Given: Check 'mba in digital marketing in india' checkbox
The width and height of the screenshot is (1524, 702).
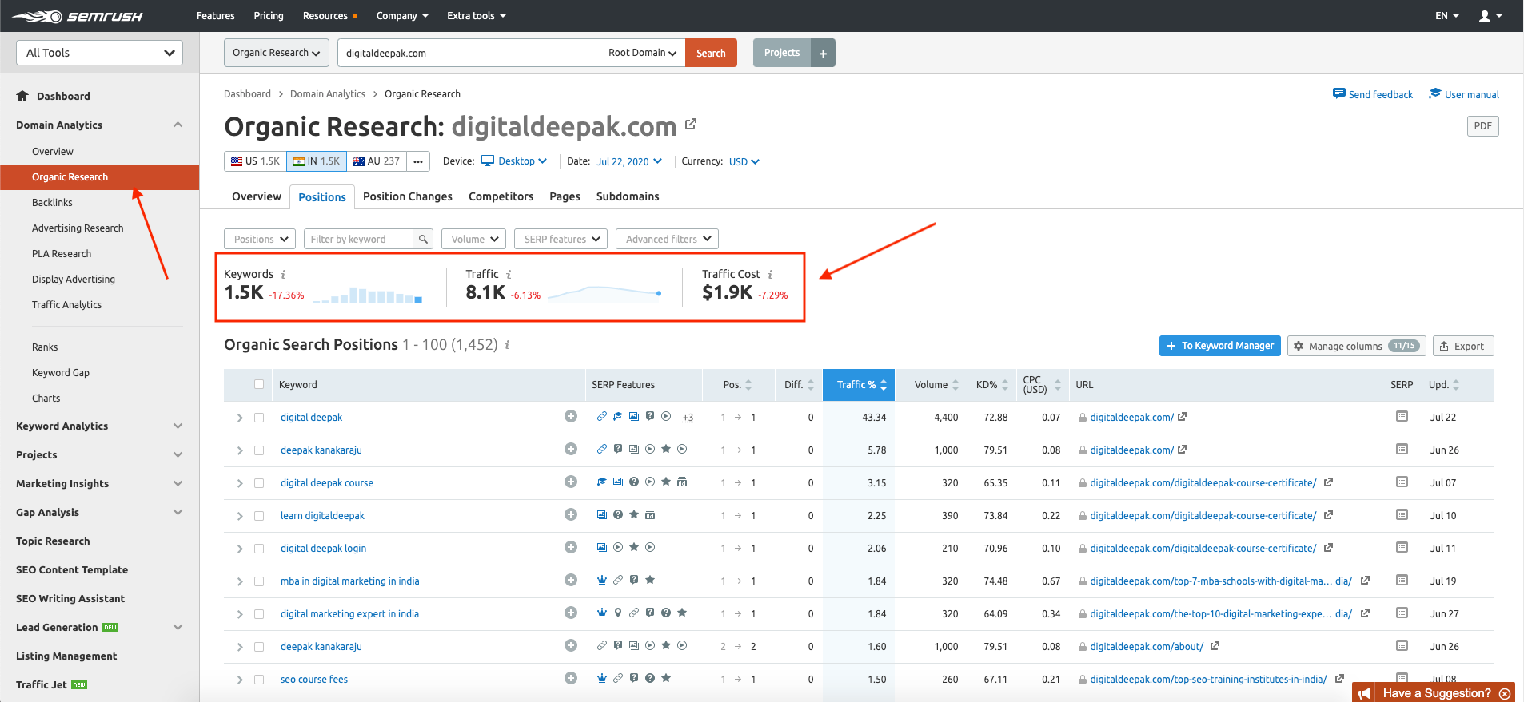Looking at the screenshot, I should point(259,581).
